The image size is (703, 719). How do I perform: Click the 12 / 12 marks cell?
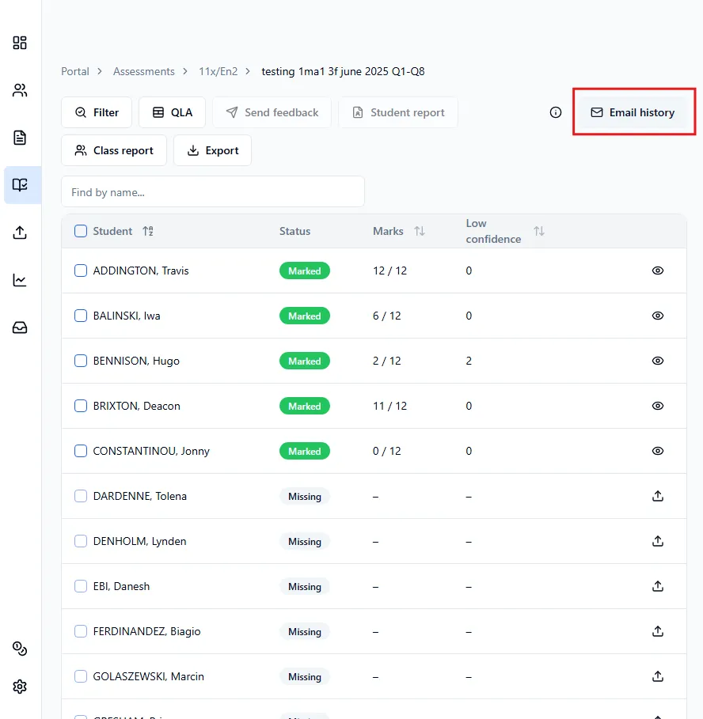389,271
